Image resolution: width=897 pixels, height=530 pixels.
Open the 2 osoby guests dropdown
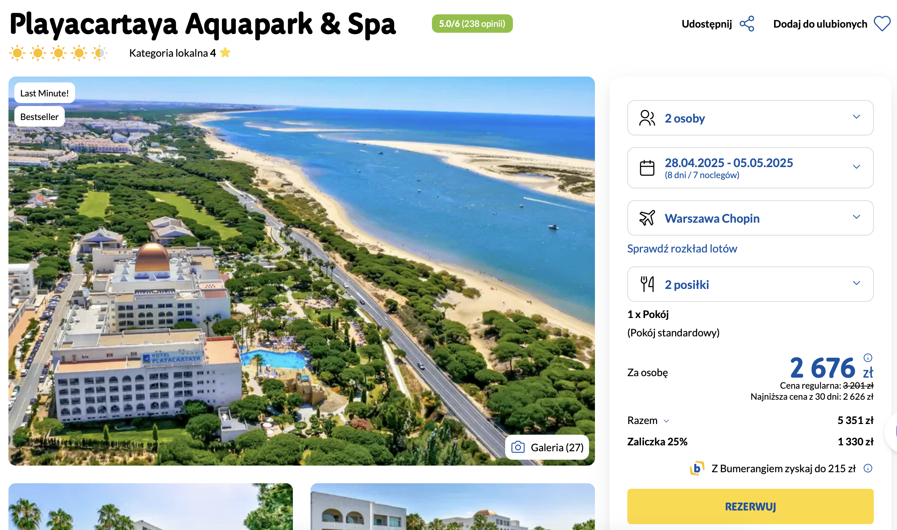click(x=750, y=118)
